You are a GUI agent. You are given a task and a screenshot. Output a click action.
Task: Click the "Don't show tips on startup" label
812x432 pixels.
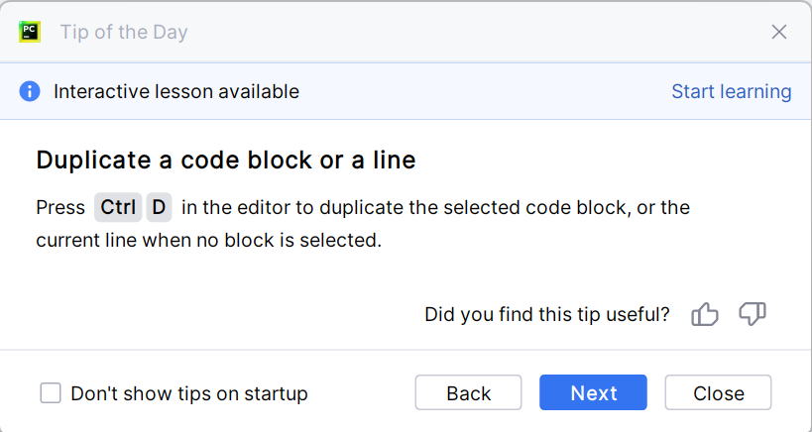pos(189,393)
